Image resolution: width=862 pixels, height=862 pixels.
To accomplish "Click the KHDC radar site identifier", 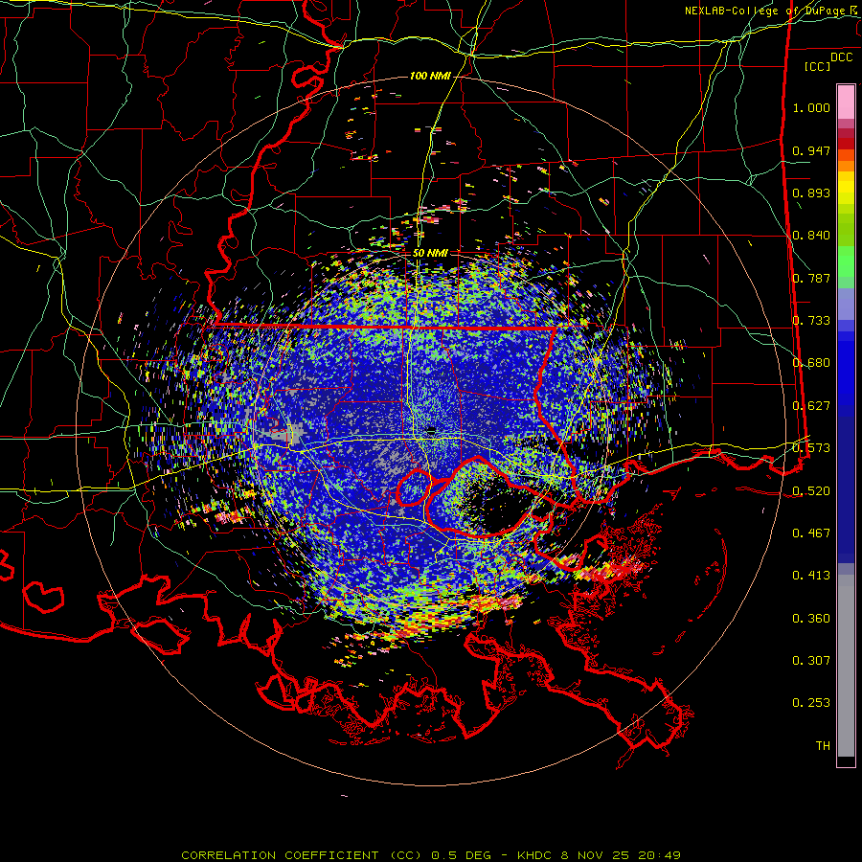I will [x=534, y=855].
